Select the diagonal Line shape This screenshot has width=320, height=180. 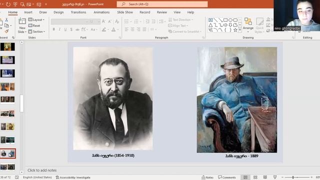[x=215, y=20]
